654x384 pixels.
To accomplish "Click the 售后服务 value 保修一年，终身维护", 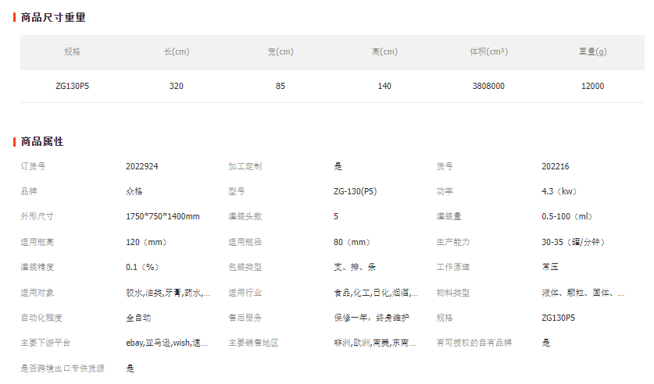I will pyautogui.click(x=371, y=318).
